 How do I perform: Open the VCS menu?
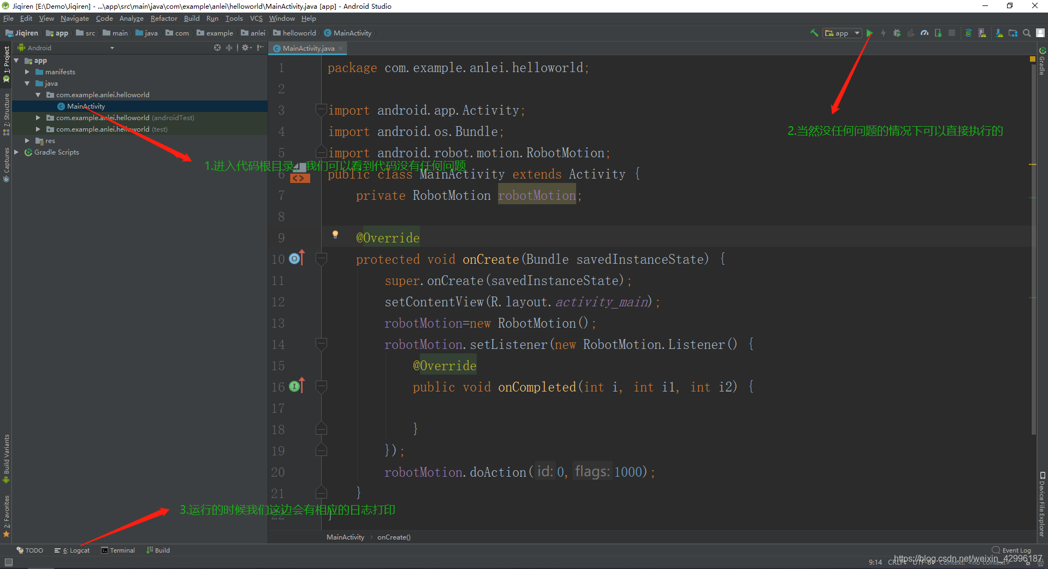tap(256, 19)
